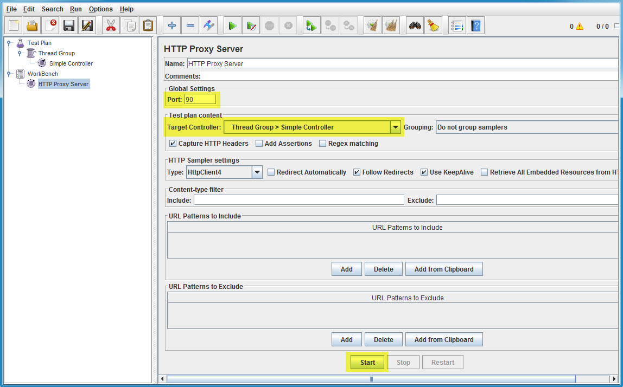Viewport: 623px width, 387px height.
Task: Open the Run menu
Action: (75, 9)
